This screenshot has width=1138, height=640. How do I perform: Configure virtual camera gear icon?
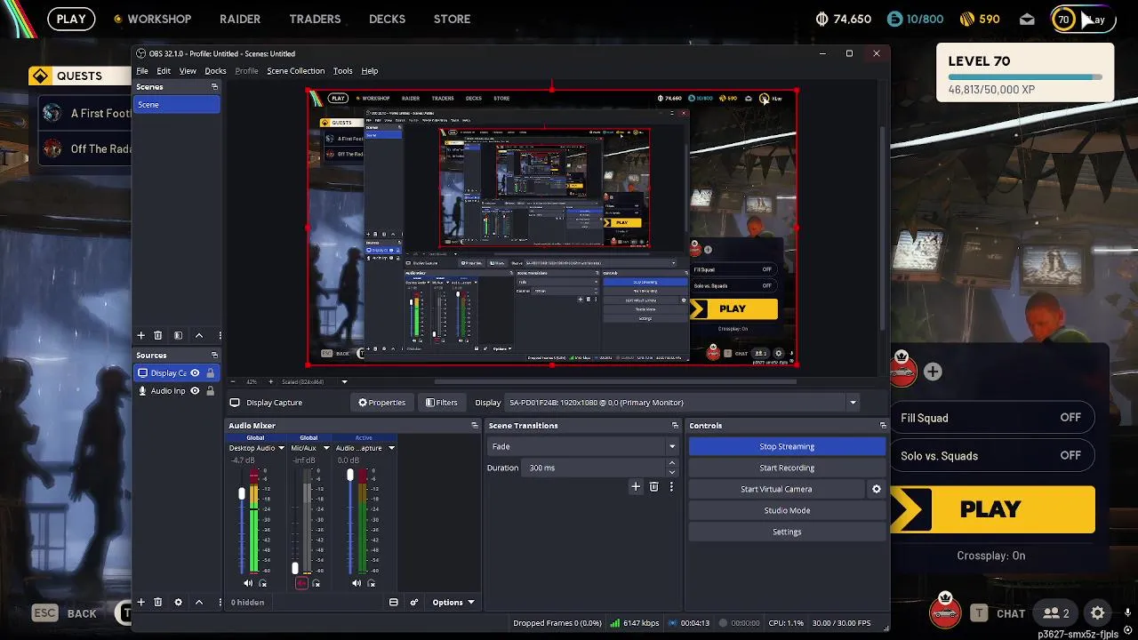[877, 489]
